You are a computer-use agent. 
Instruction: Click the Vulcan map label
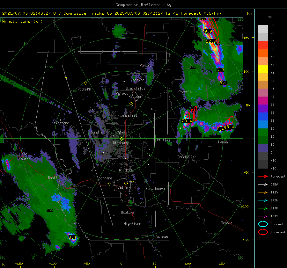pyautogui.click(x=162, y=237)
